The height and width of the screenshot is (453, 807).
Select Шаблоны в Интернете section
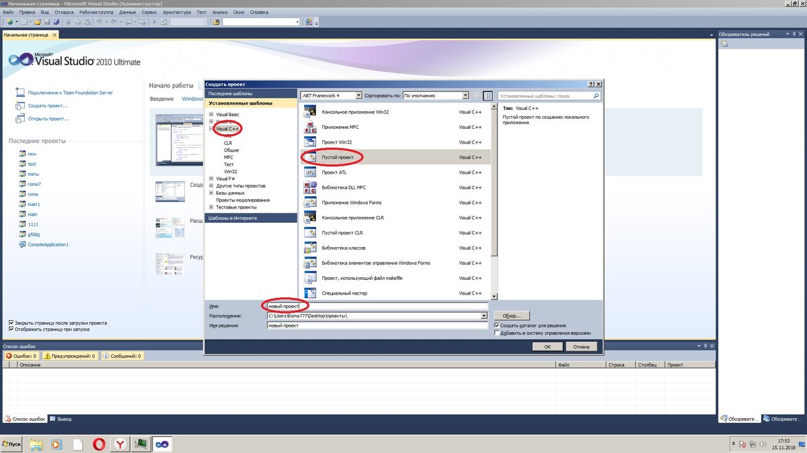click(x=251, y=218)
